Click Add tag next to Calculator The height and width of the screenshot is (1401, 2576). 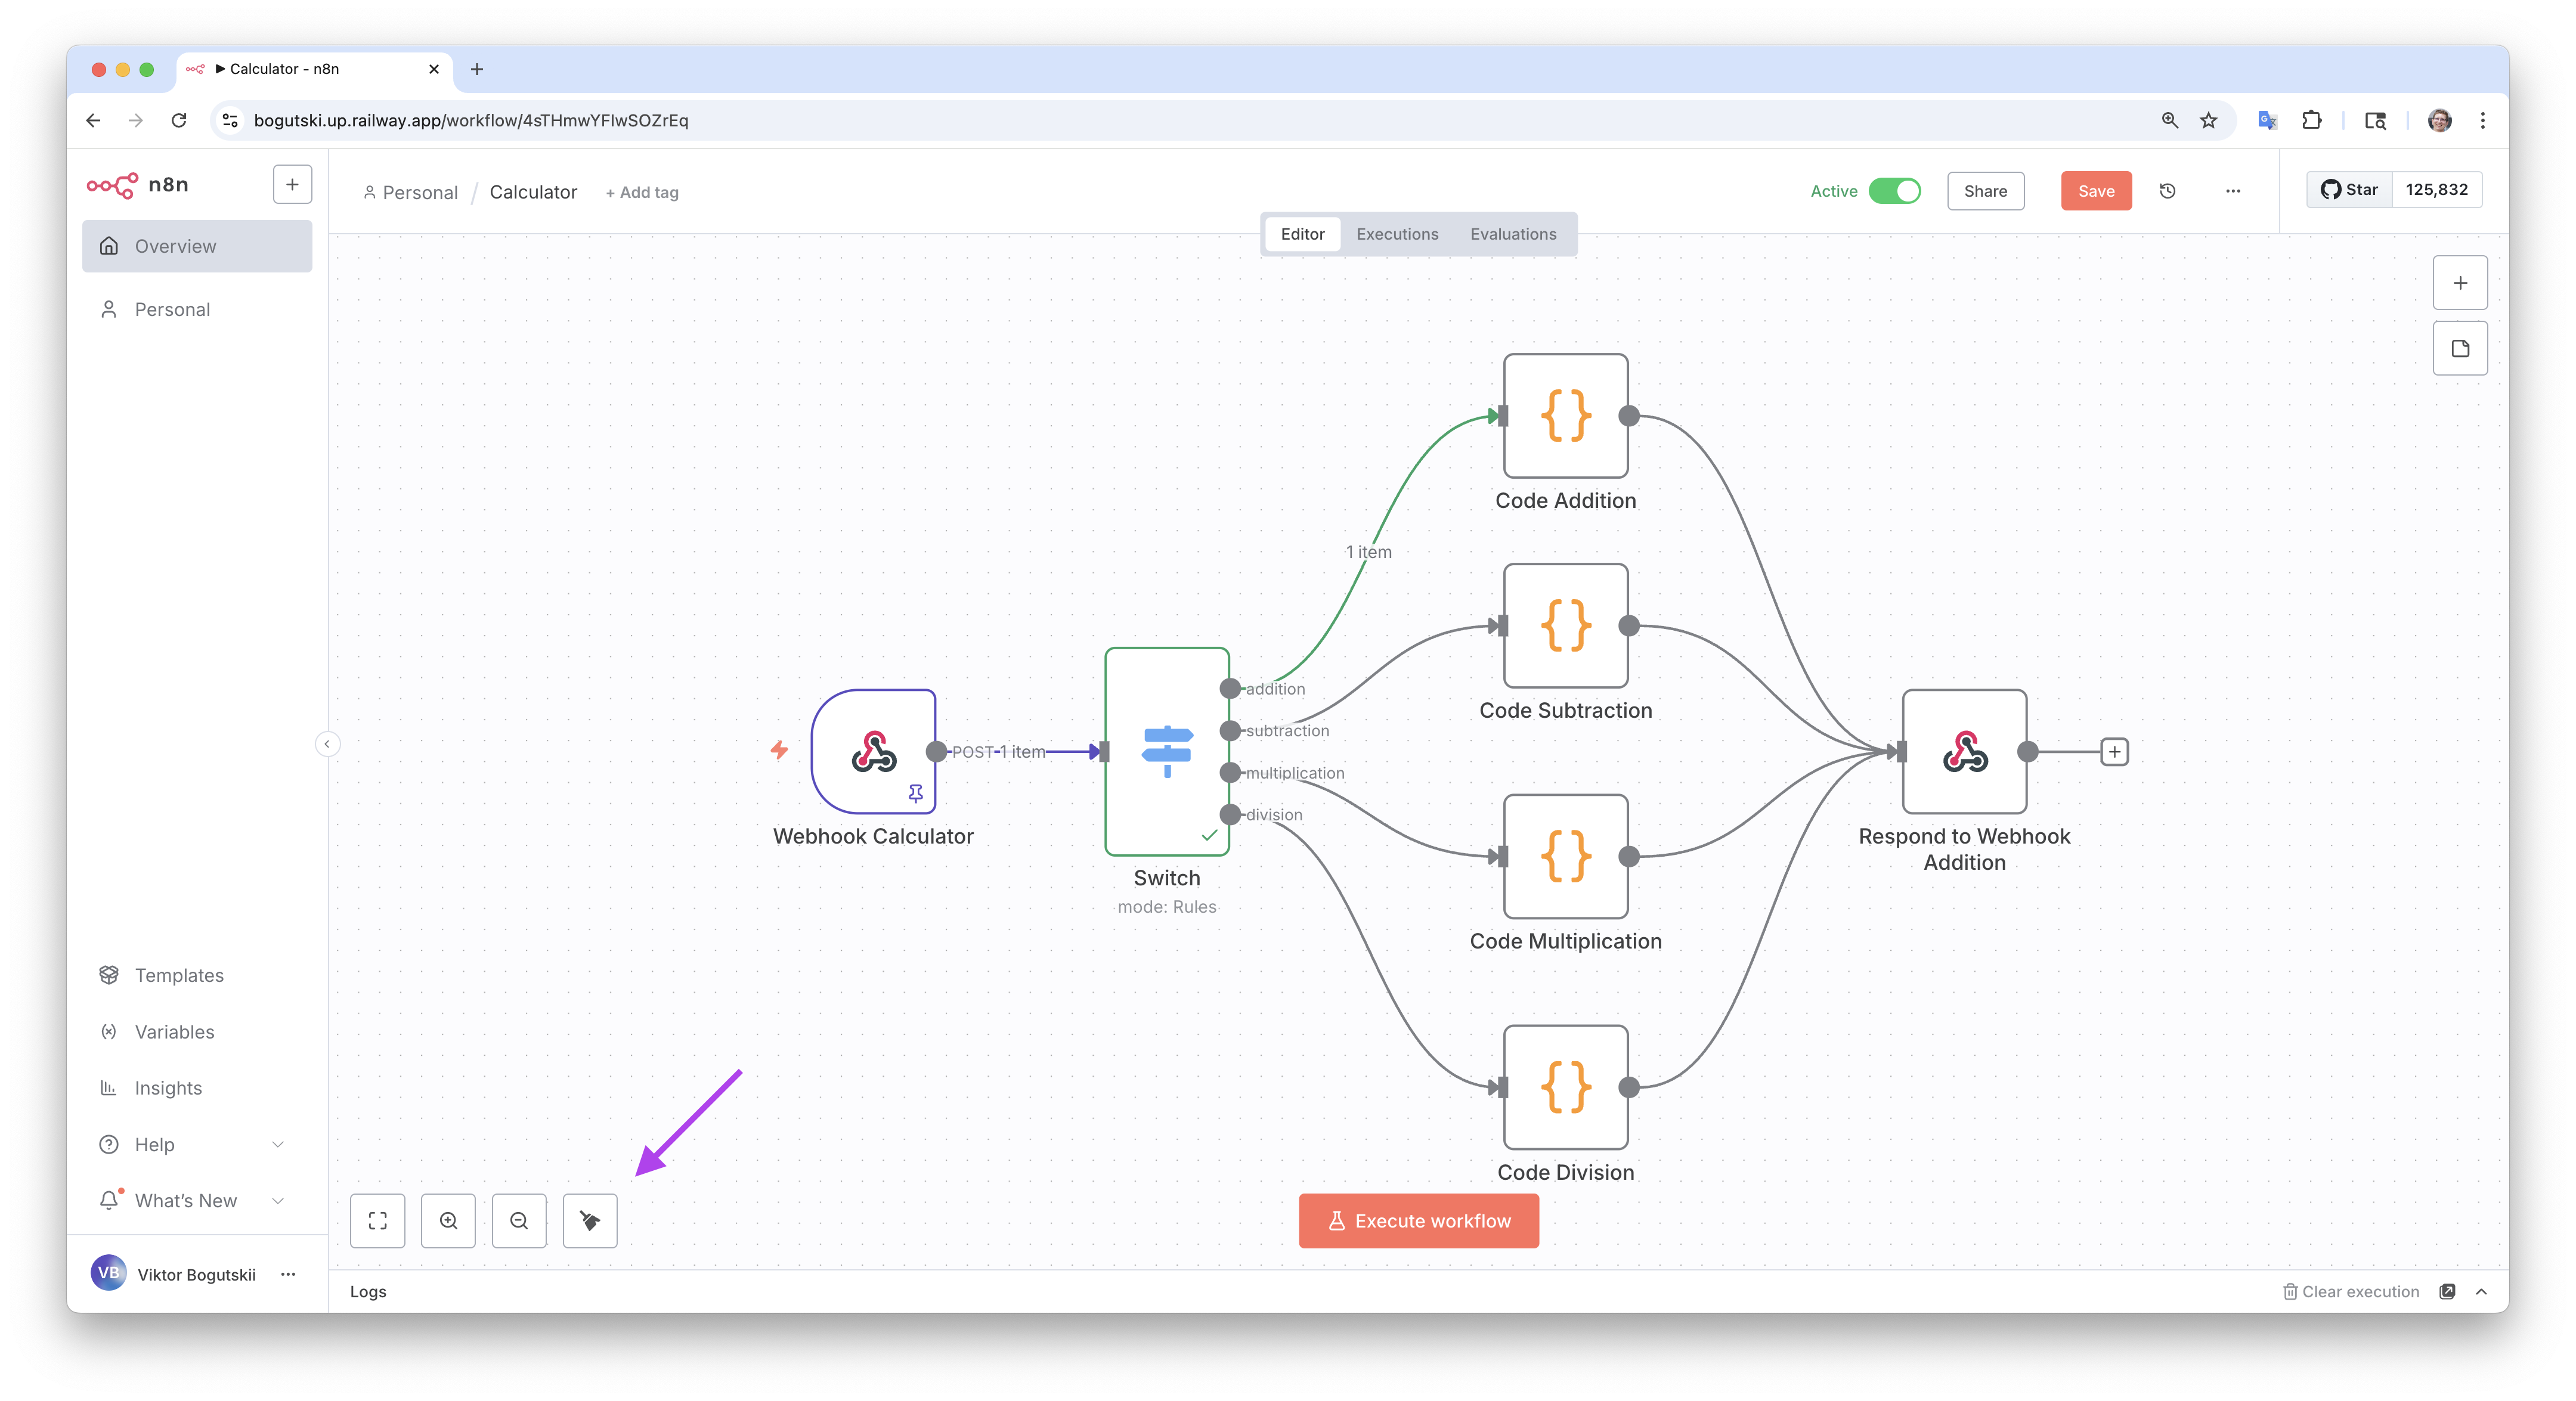click(642, 192)
